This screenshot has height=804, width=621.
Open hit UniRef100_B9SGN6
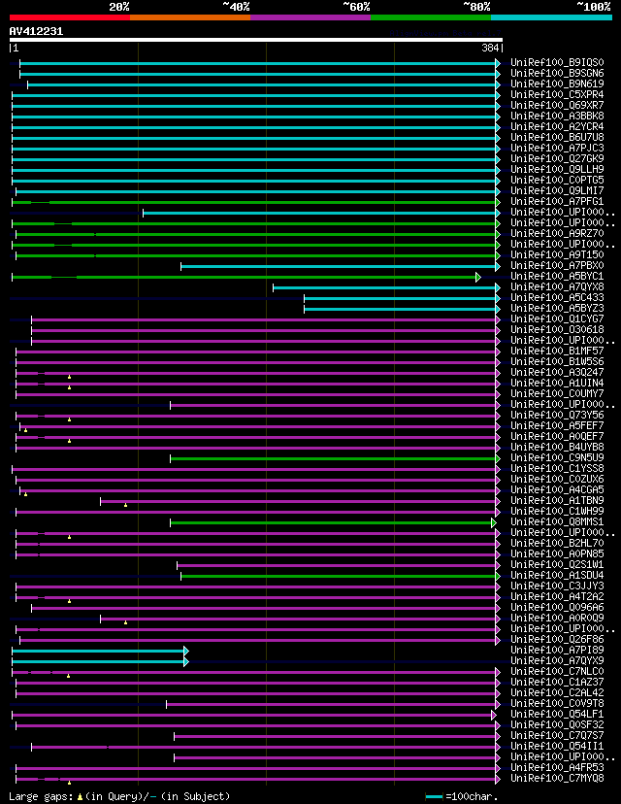coord(557,74)
